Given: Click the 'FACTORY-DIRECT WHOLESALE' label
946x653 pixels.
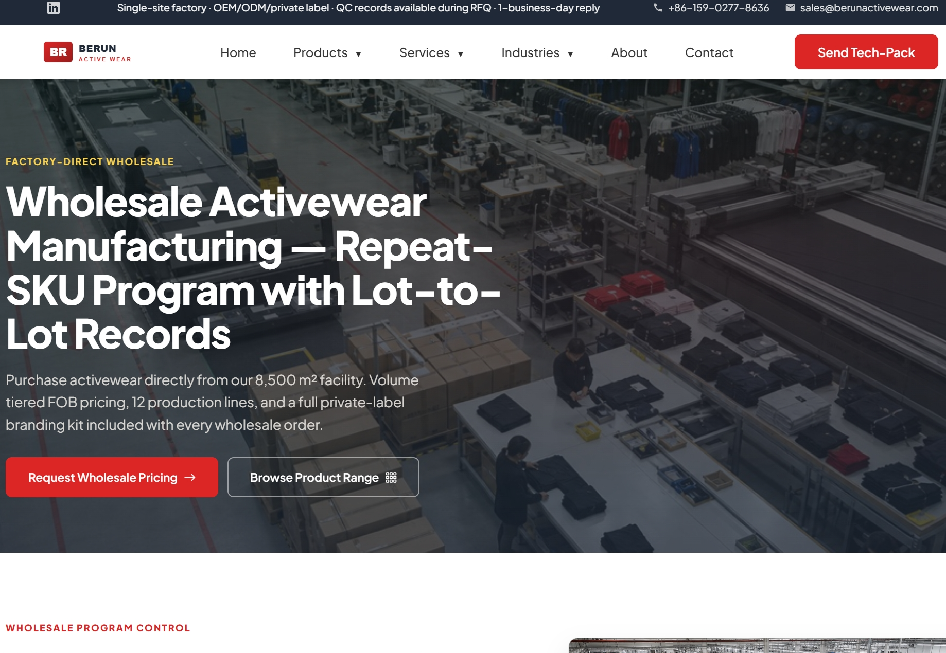Looking at the screenshot, I should point(90,161).
